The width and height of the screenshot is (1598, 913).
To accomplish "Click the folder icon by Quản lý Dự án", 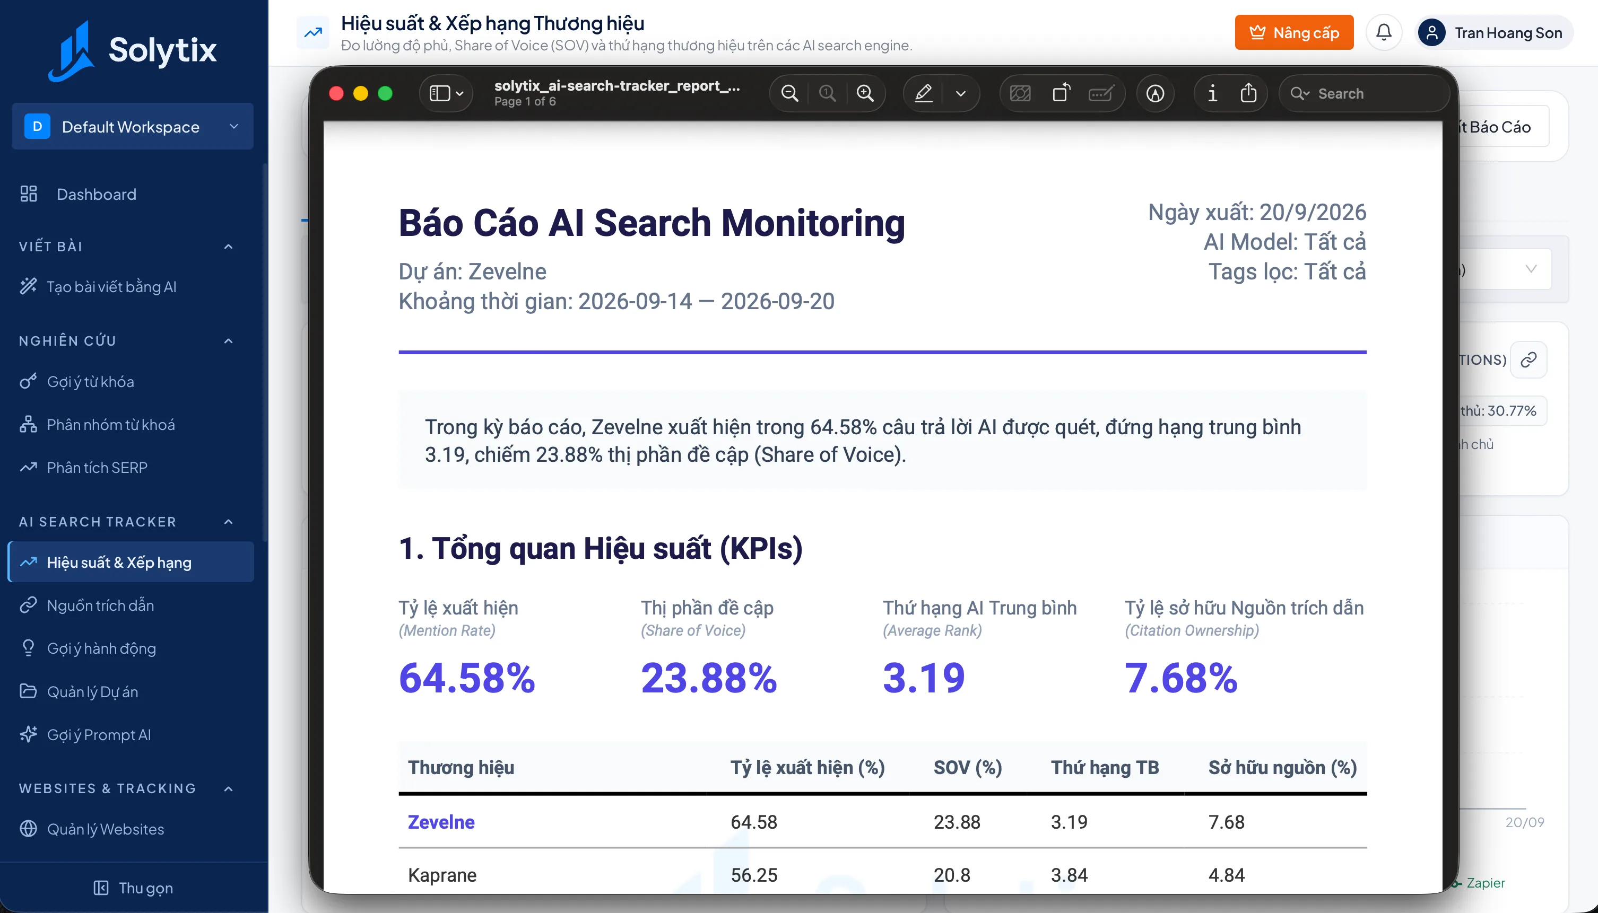I will click(28, 691).
